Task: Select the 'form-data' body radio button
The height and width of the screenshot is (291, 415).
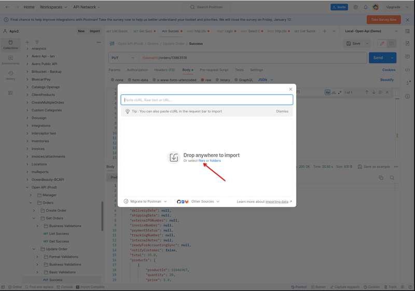Action: [x=129, y=80]
